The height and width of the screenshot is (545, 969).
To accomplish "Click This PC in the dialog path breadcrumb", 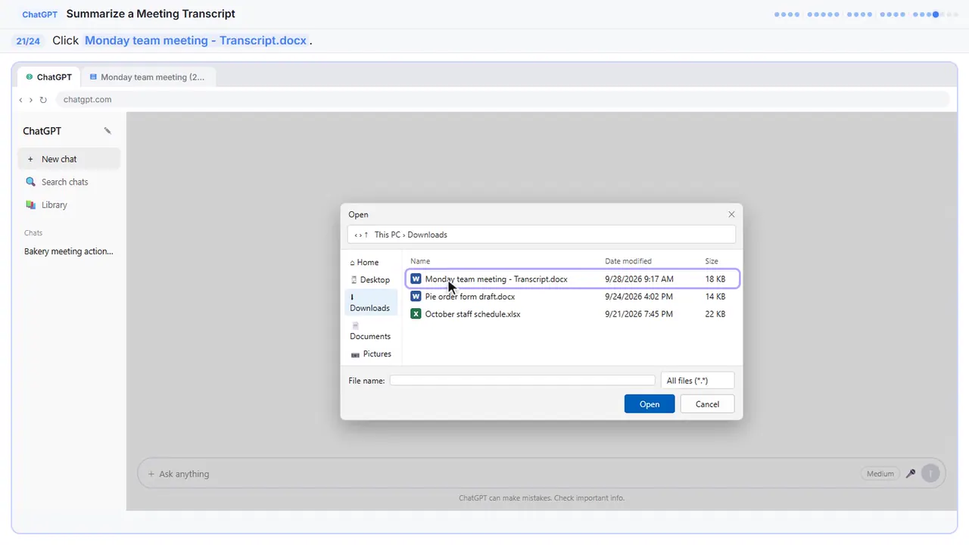I will pyautogui.click(x=388, y=235).
